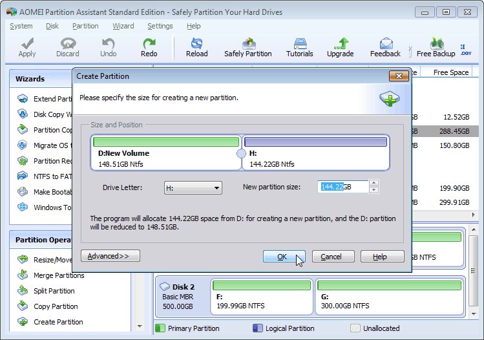The image size is (484, 340).
Task: Select the row with 150.80GB free space
Action: coord(445,145)
